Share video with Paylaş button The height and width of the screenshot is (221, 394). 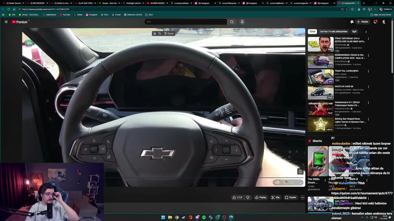pos(260,197)
